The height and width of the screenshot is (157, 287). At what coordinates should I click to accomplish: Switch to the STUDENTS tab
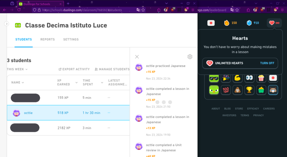point(24,39)
